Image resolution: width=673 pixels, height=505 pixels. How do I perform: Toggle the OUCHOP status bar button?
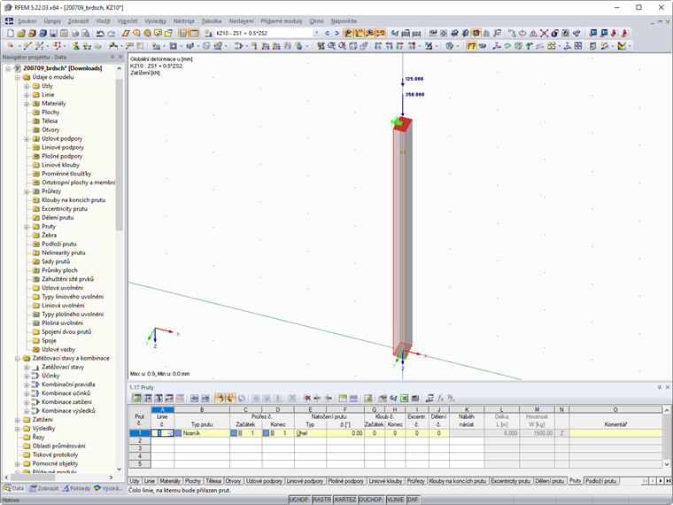370,500
